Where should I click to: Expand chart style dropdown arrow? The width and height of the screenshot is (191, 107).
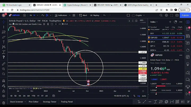pyautogui.click(x=51, y=15)
